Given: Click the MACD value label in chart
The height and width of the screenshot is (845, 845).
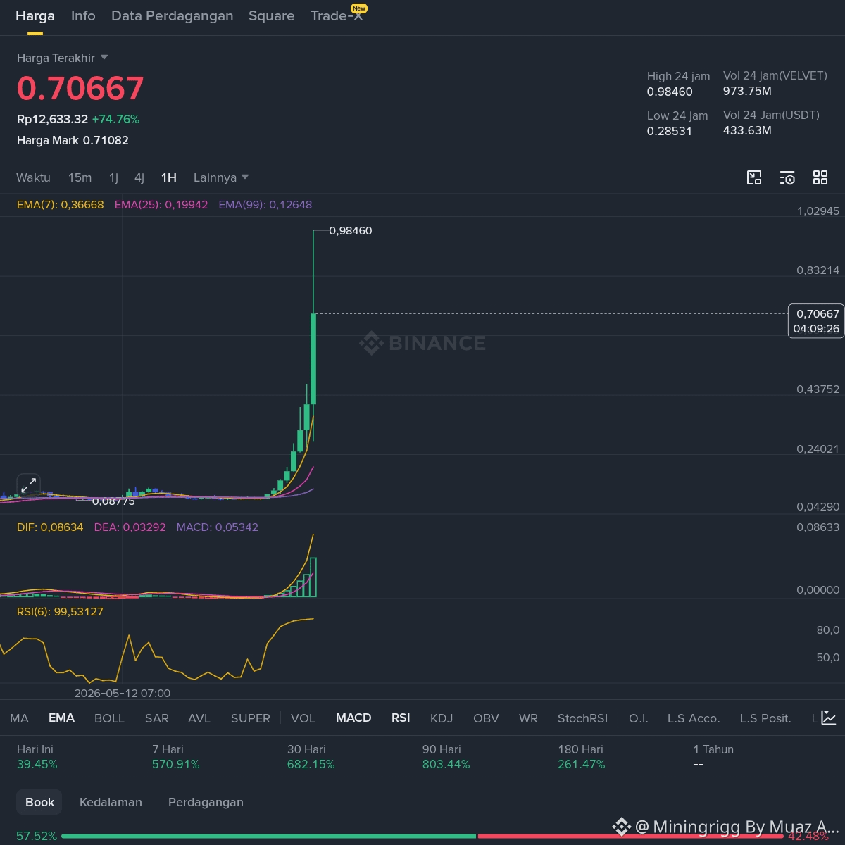Looking at the screenshot, I should (x=217, y=527).
